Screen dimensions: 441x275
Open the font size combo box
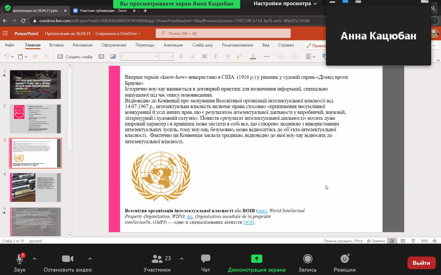click(x=166, y=56)
